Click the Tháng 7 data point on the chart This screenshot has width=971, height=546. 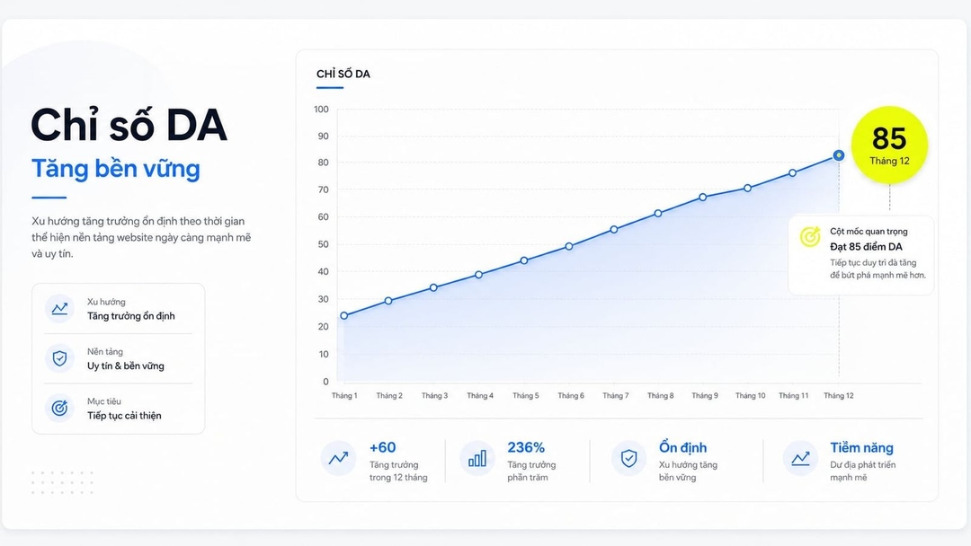(614, 229)
